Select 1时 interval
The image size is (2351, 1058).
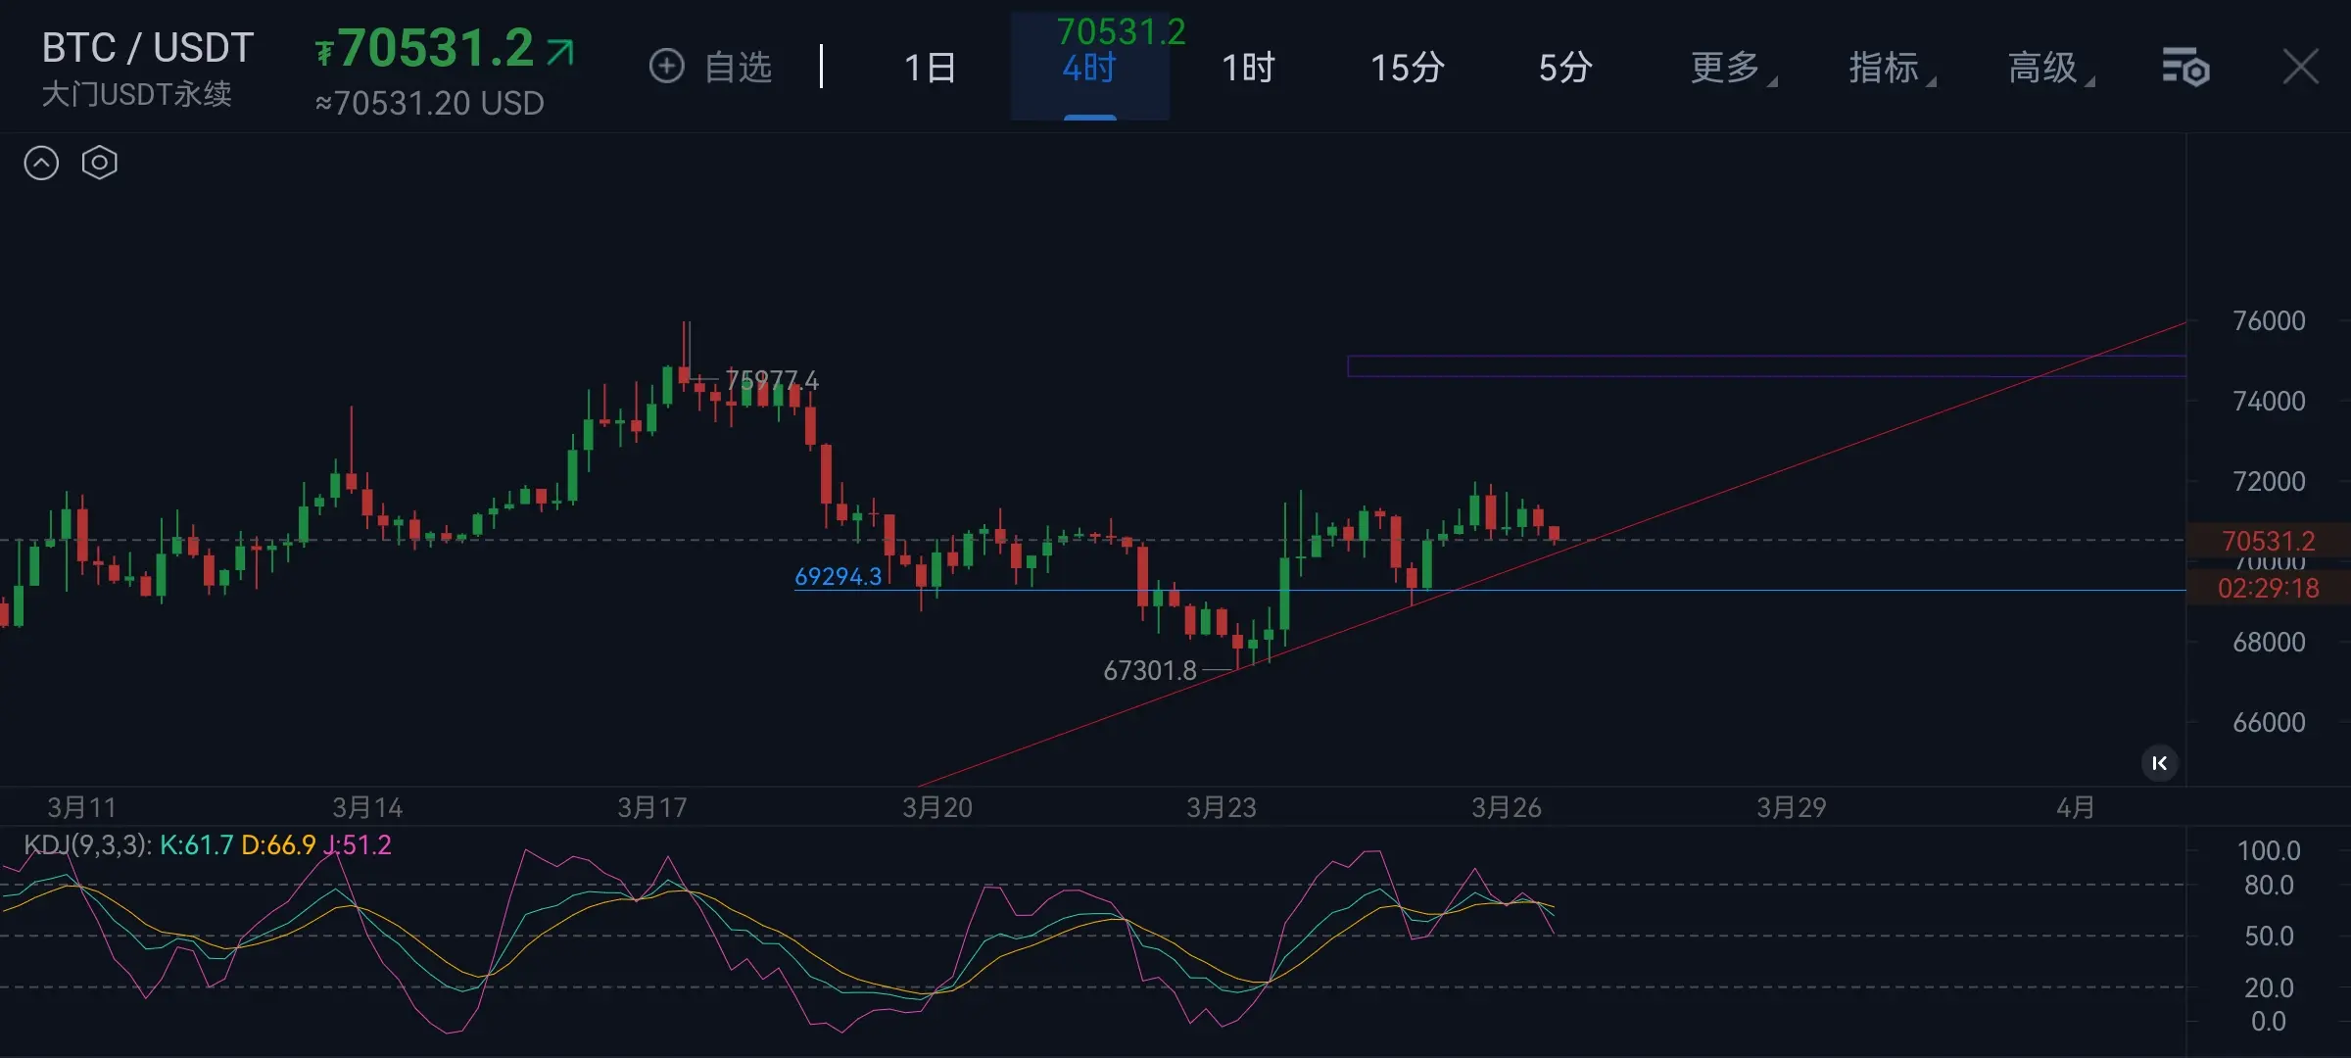click(x=1248, y=68)
